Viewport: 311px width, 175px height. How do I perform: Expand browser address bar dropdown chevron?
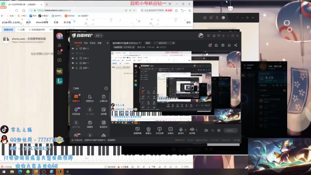(x=134, y=10)
